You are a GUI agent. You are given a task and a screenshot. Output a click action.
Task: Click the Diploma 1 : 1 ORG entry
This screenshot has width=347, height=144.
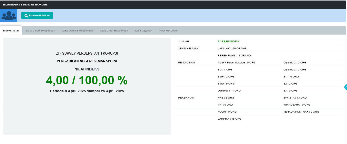click(229, 91)
